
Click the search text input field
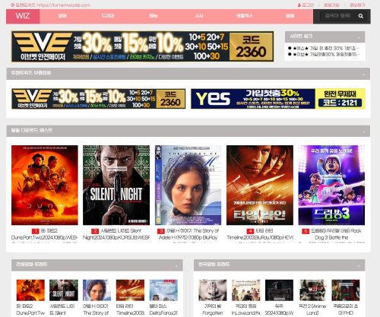click(338, 16)
